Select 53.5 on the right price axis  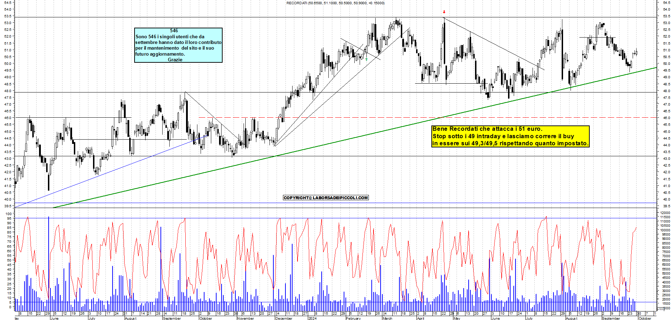pos(666,16)
